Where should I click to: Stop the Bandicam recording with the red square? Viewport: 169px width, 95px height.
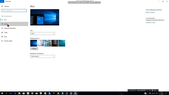point(150,91)
